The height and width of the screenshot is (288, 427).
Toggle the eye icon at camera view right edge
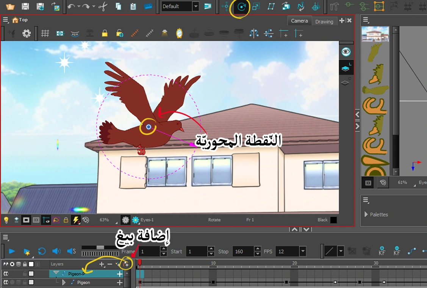[346, 52]
